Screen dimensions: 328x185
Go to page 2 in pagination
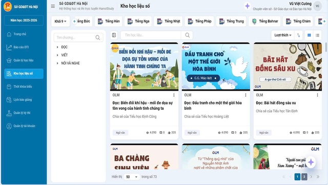click(x=304, y=177)
